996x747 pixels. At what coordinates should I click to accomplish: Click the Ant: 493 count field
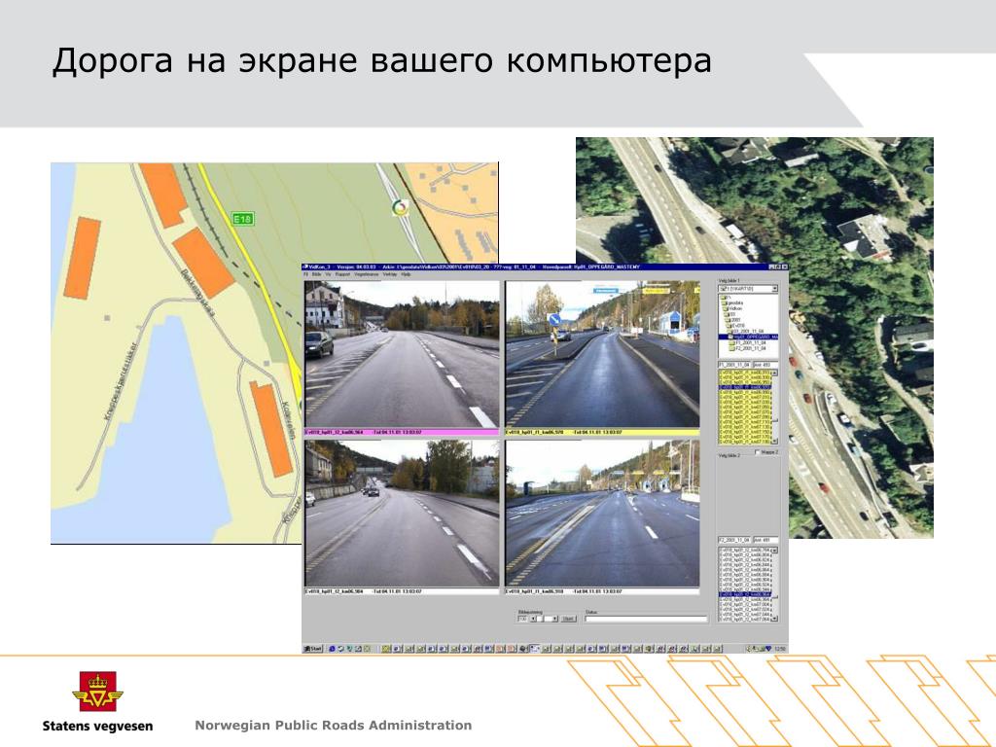click(765, 365)
